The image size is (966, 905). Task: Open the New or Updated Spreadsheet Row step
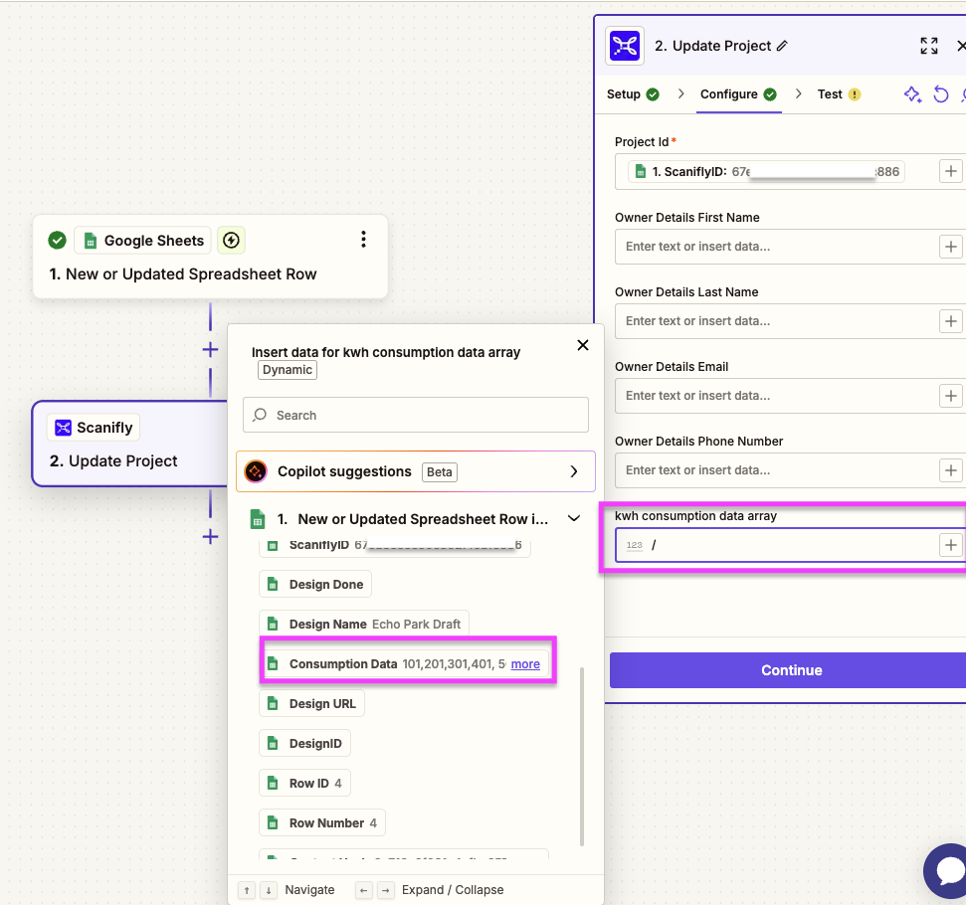coord(210,257)
